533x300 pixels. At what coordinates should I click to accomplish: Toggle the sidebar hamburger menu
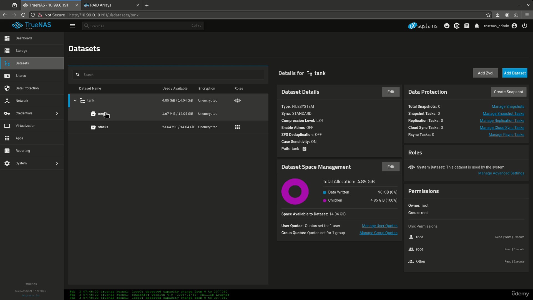72,26
